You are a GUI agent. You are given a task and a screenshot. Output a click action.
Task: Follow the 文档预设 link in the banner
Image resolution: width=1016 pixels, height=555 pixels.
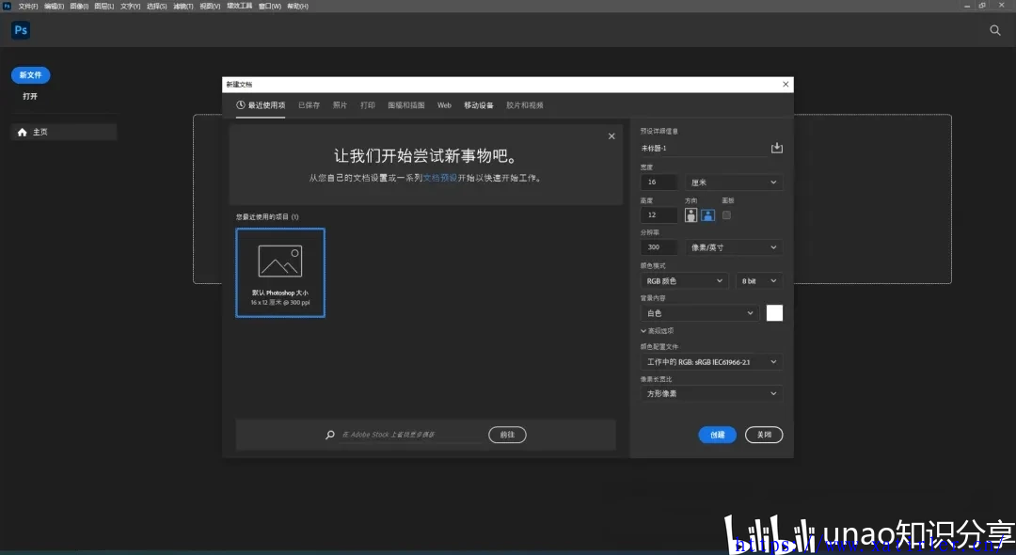(x=440, y=178)
